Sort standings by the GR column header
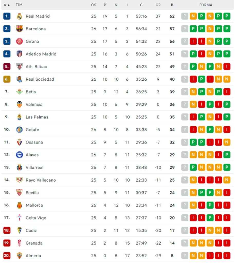The image size is (238, 263). [x=158, y=5]
